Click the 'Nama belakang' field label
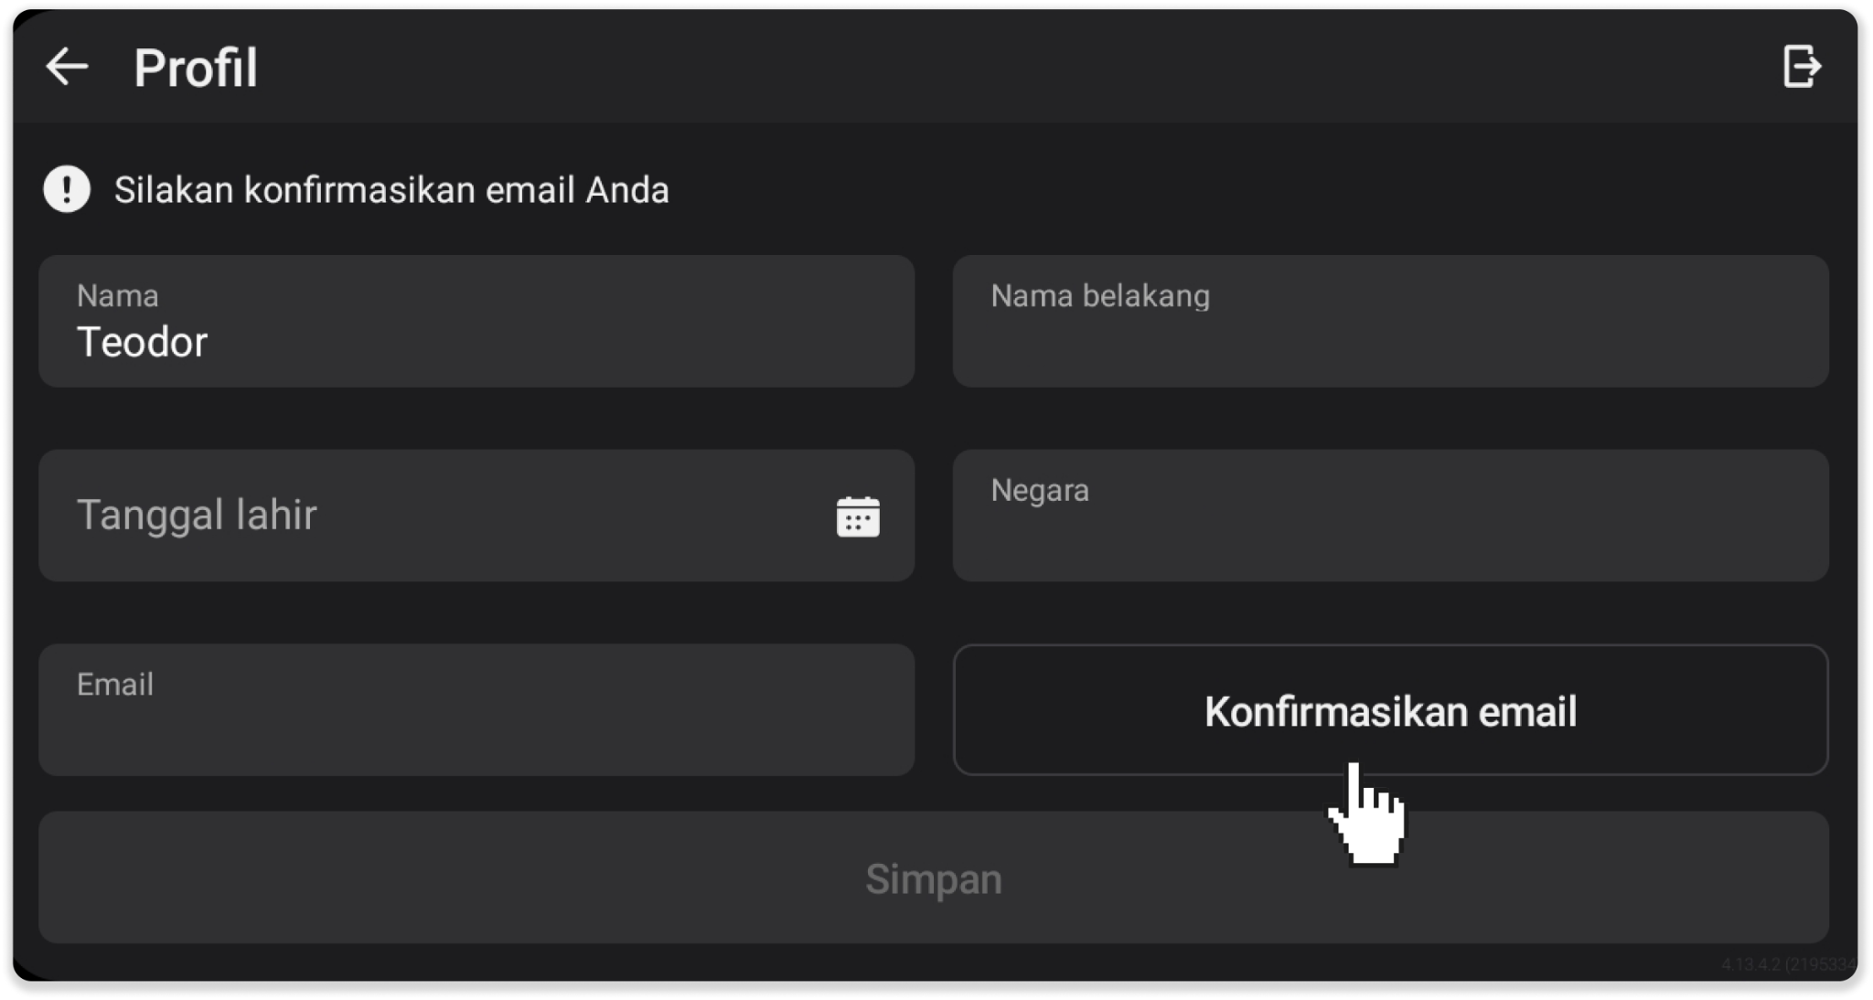 tap(1100, 296)
